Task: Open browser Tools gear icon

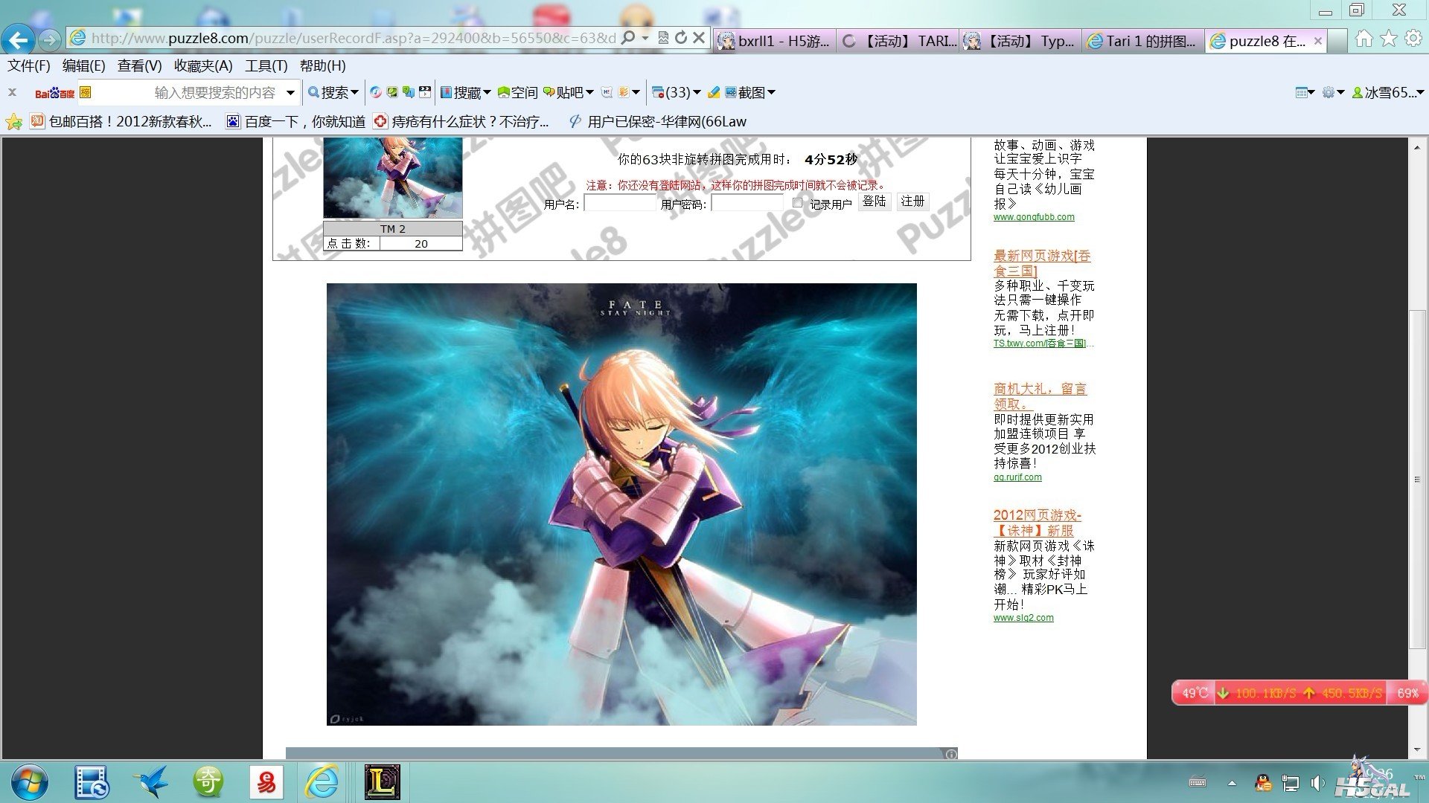Action: 1413,39
